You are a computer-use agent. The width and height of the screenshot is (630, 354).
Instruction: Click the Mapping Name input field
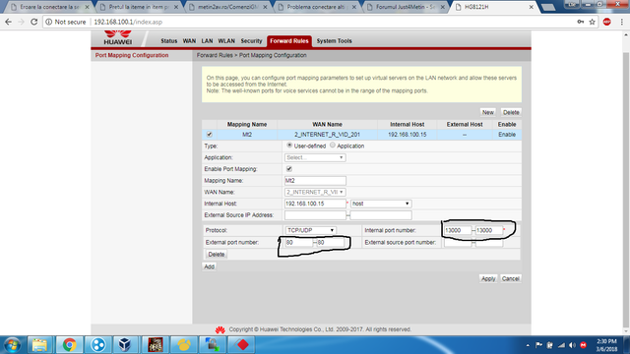pyautogui.click(x=315, y=181)
